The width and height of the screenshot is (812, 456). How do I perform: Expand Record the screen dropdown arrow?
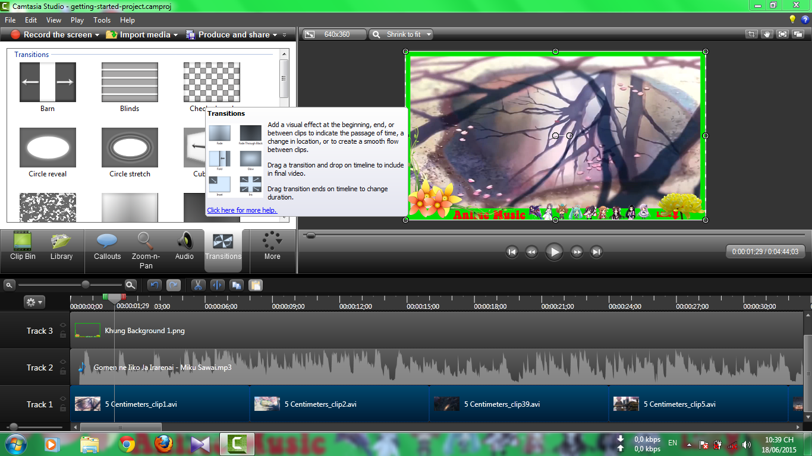tap(97, 35)
